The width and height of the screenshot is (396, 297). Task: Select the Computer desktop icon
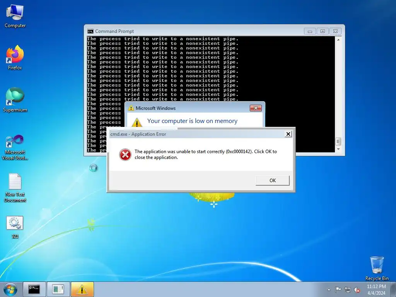tap(15, 16)
